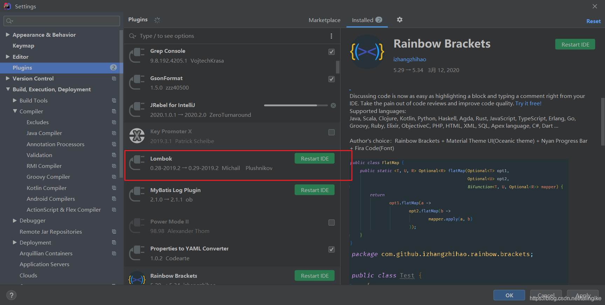Click the IntelliJ logo in the title bar
The image size is (605, 305).
point(7,6)
